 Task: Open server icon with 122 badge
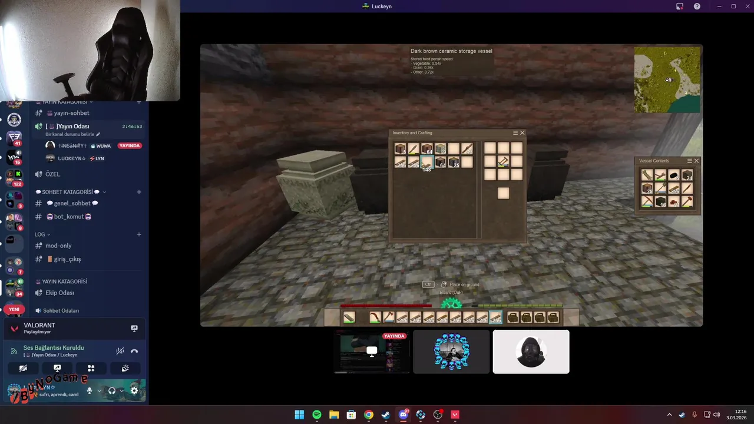14,178
